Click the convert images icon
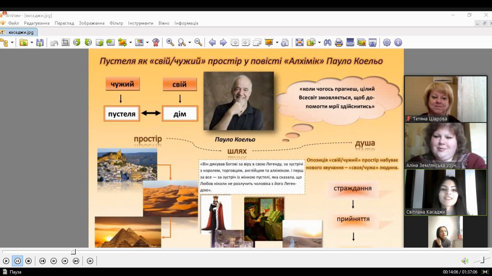The width and height of the screenshot is (492, 276). [x=361, y=42]
